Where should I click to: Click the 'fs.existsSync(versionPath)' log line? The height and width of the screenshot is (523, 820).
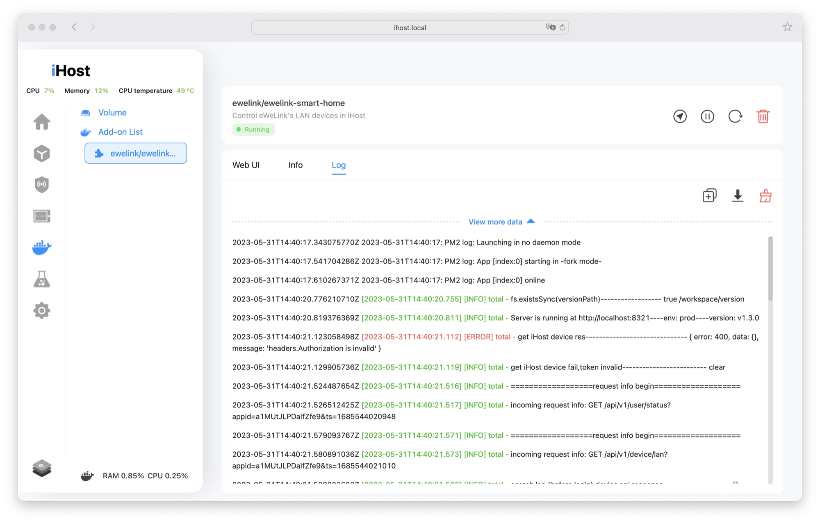coord(488,299)
